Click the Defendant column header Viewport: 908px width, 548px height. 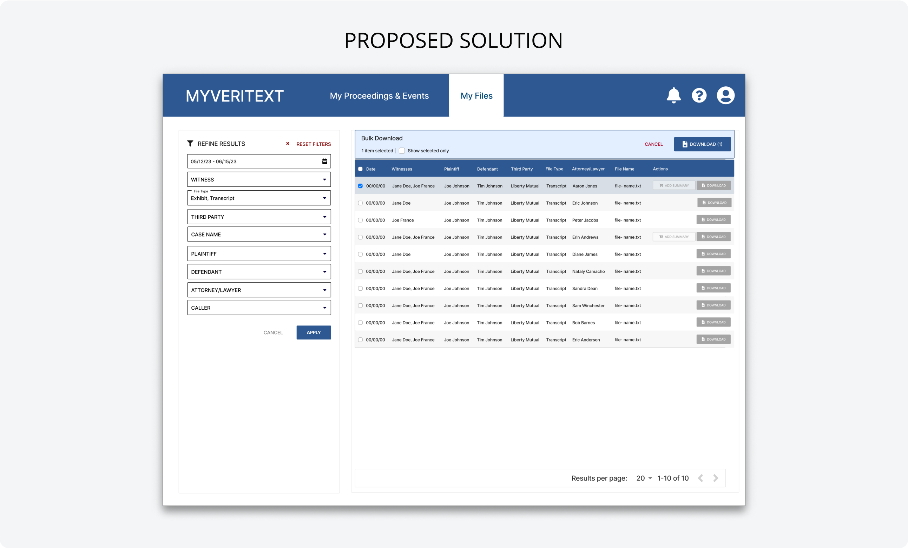487,169
